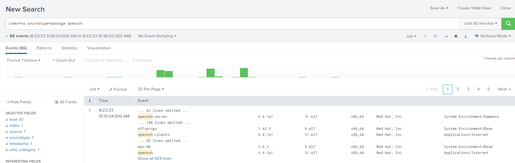Run the search with the magnifier button
This screenshot has width=515, height=163.
point(508,24)
